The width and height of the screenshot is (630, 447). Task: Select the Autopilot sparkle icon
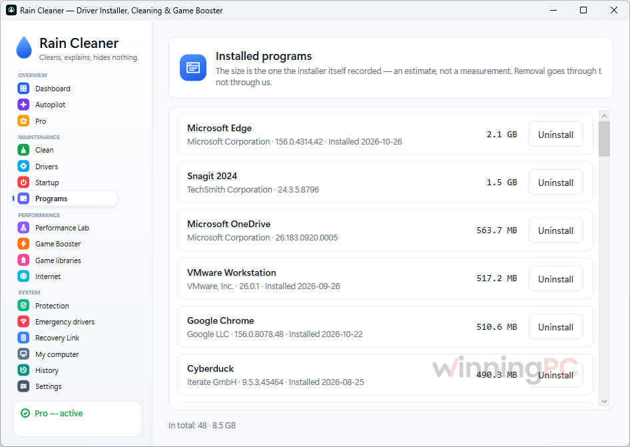pos(23,105)
